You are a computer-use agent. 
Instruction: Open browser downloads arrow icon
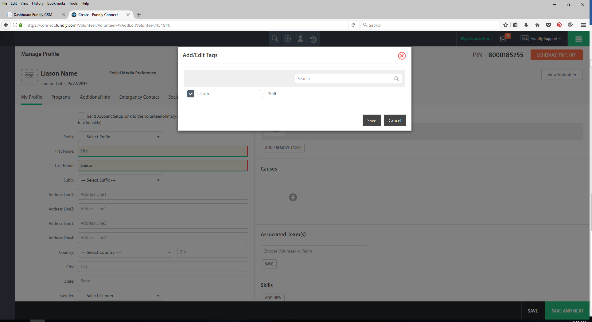pyautogui.click(x=526, y=25)
